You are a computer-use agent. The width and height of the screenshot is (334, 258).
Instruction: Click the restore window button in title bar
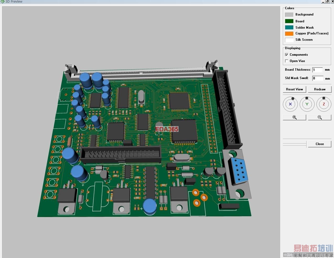(x=327, y=2)
